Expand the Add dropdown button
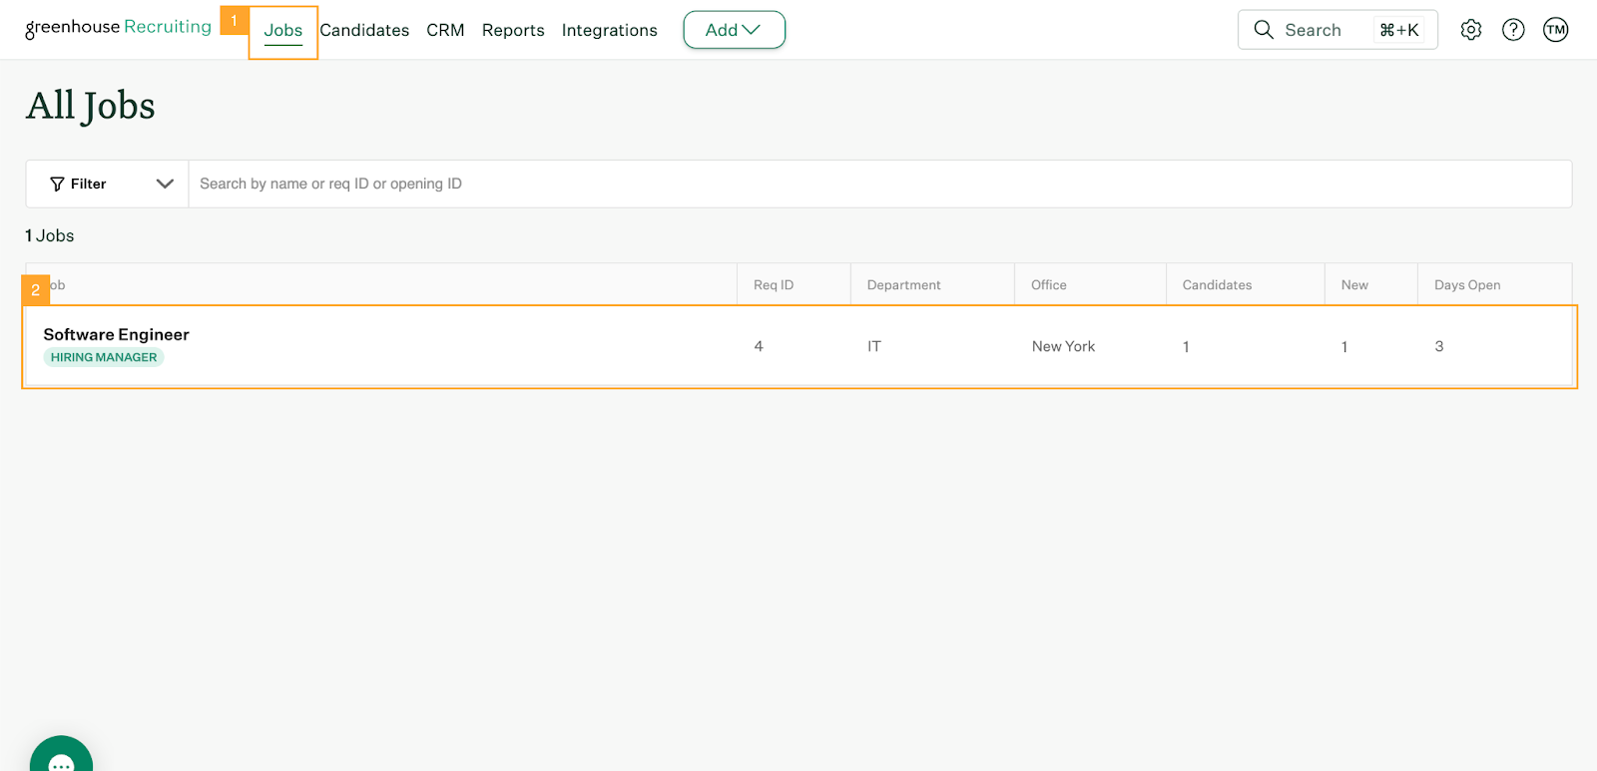 [734, 30]
